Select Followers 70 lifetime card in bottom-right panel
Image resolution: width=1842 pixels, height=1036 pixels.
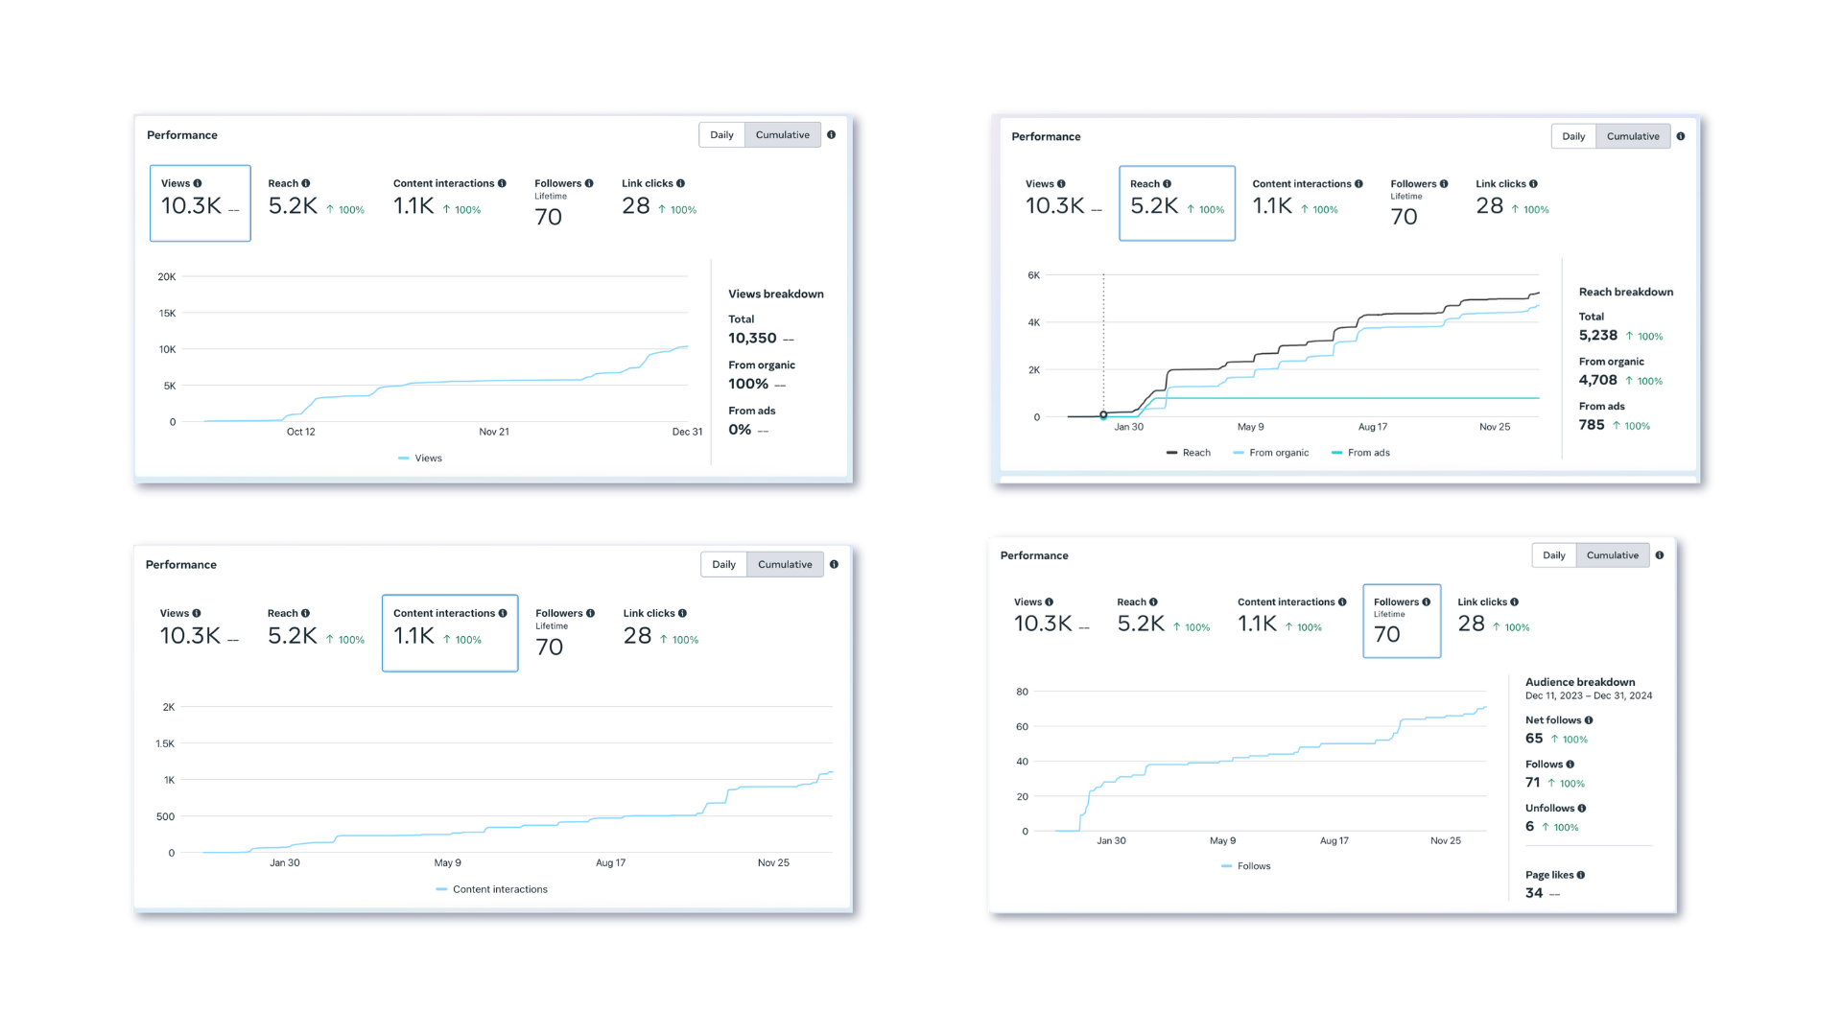[1401, 622]
